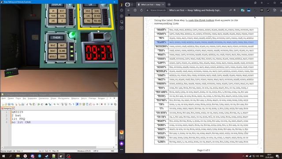Click the bookmark icon in the browser address bar
The width and height of the screenshot is (282, 159).
coord(234,10)
